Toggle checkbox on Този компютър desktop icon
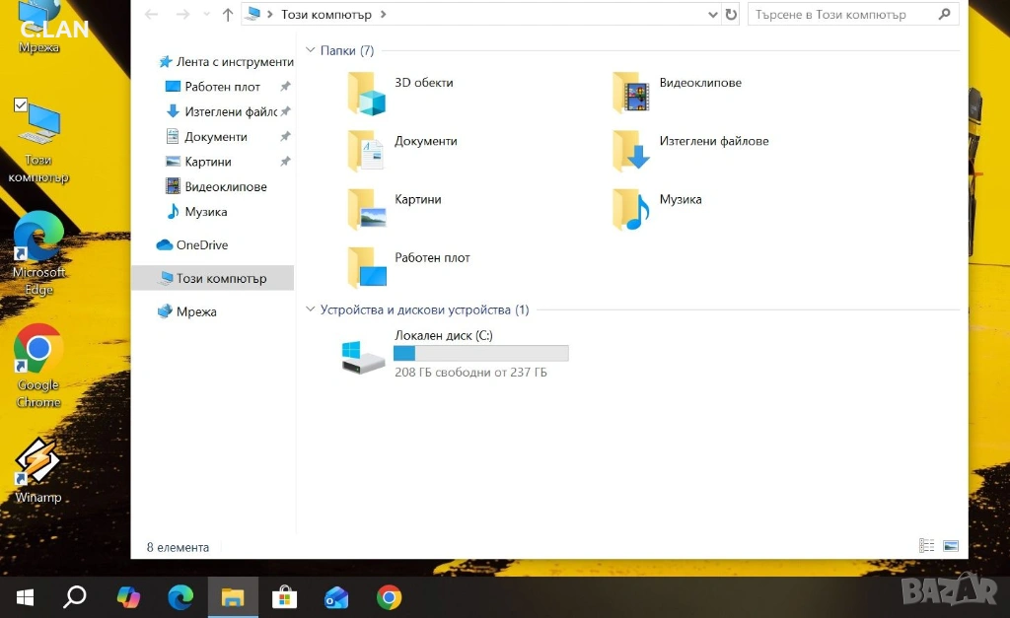Screen dimensions: 1010x618 (21, 104)
